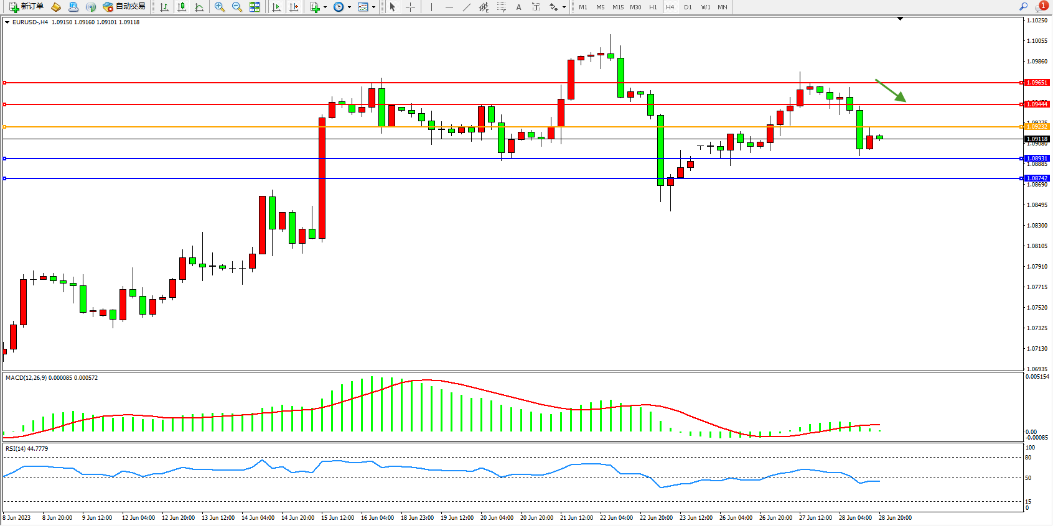Switch to the D1 timeframe
The image size is (1053, 526).
[x=688, y=7]
